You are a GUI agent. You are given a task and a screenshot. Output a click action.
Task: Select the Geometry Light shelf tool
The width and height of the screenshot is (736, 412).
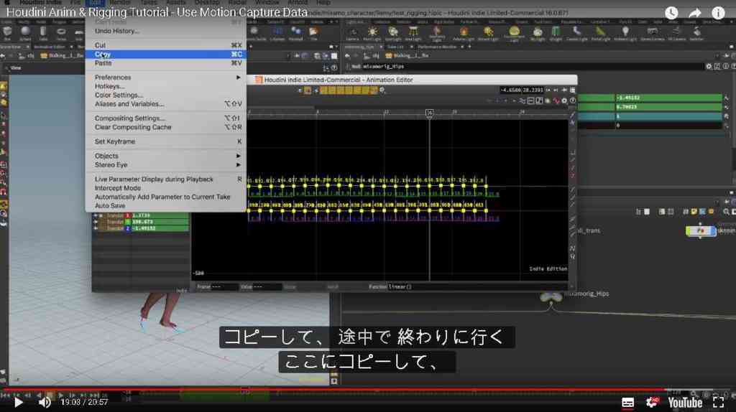click(x=436, y=33)
